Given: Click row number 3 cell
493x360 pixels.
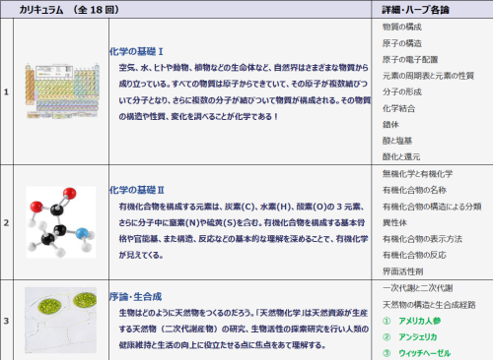Looking at the screenshot, I should pos(7,321).
